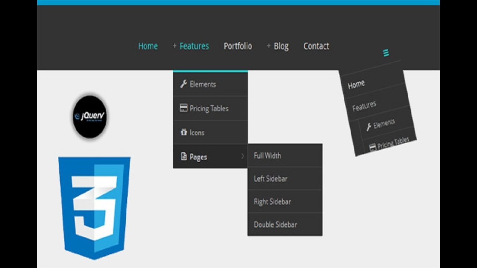Click the gift icon beside Icons
The width and height of the screenshot is (477, 268).
[x=183, y=132]
